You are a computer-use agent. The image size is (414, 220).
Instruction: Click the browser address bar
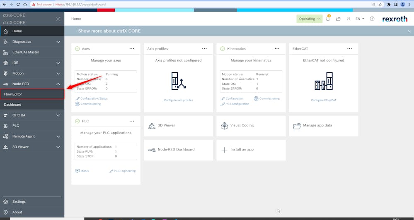pyautogui.click(x=201, y=4)
